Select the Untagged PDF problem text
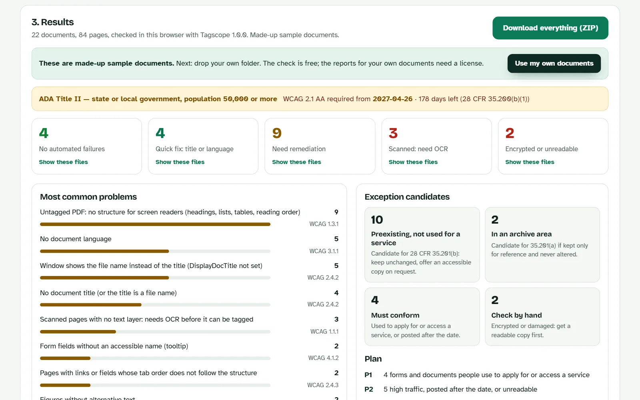The width and height of the screenshot is (640, 400). [x=170, y=212]
